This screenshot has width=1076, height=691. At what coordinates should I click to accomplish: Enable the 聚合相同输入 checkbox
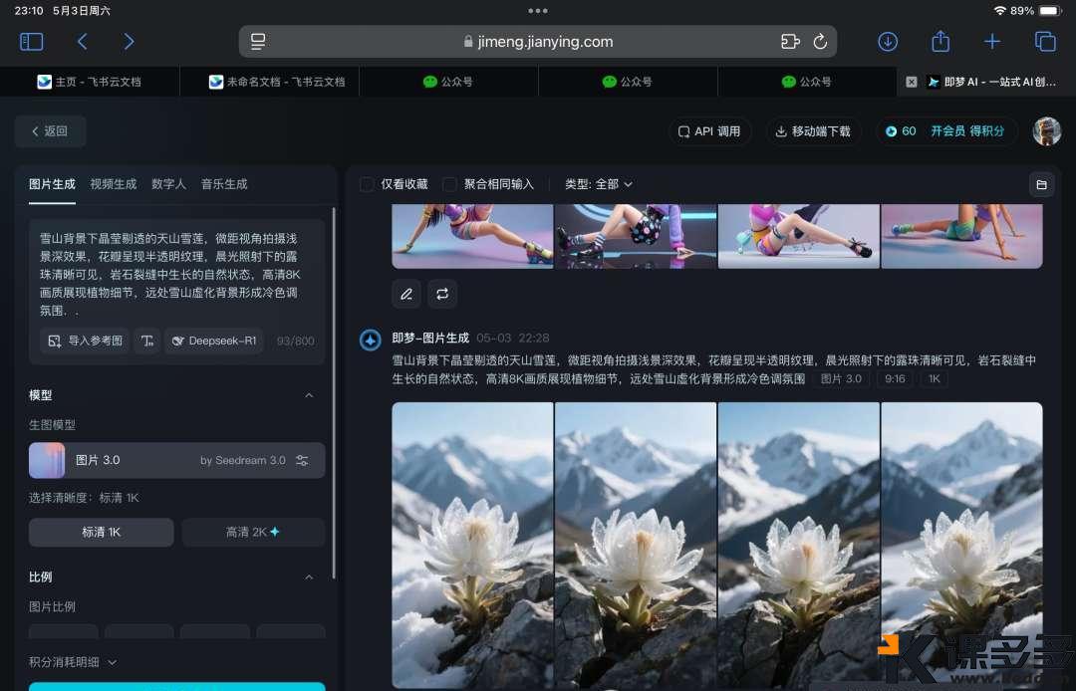tap(449, 184)
